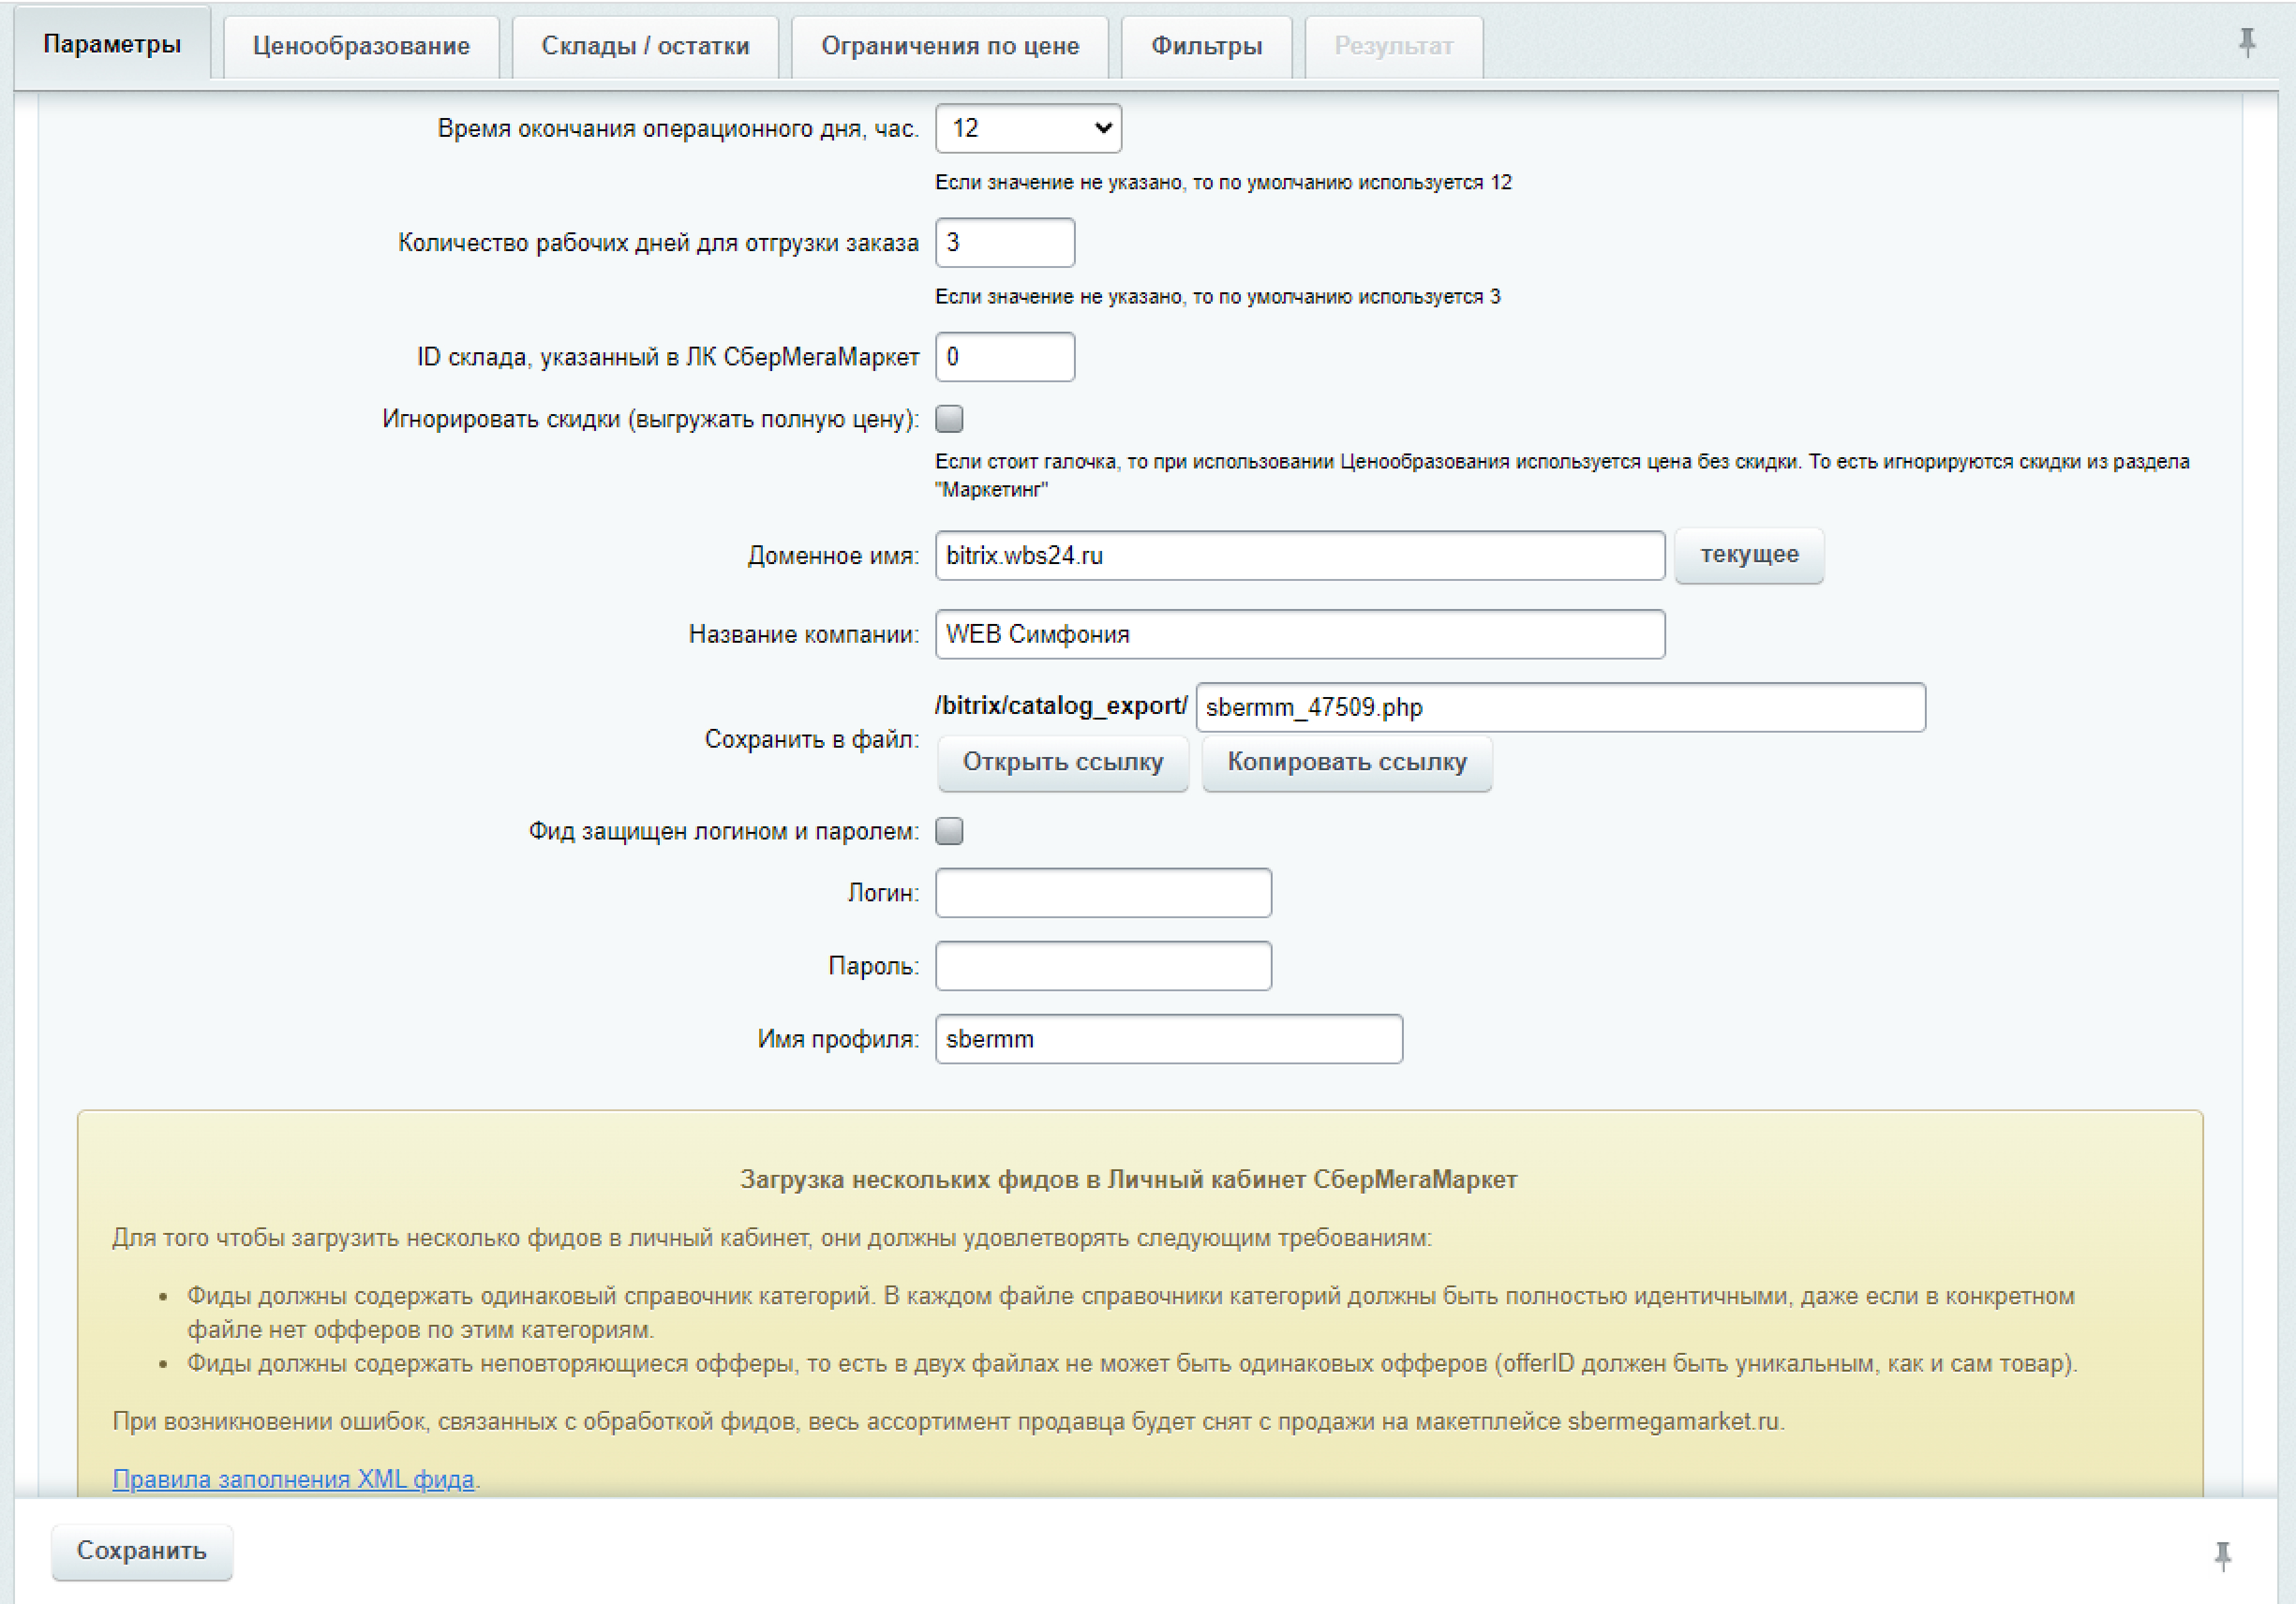Click the pin icon beside the Сохранить footer
This screenshot has width=2296, height=1604.
[x=2222, y=1555]
